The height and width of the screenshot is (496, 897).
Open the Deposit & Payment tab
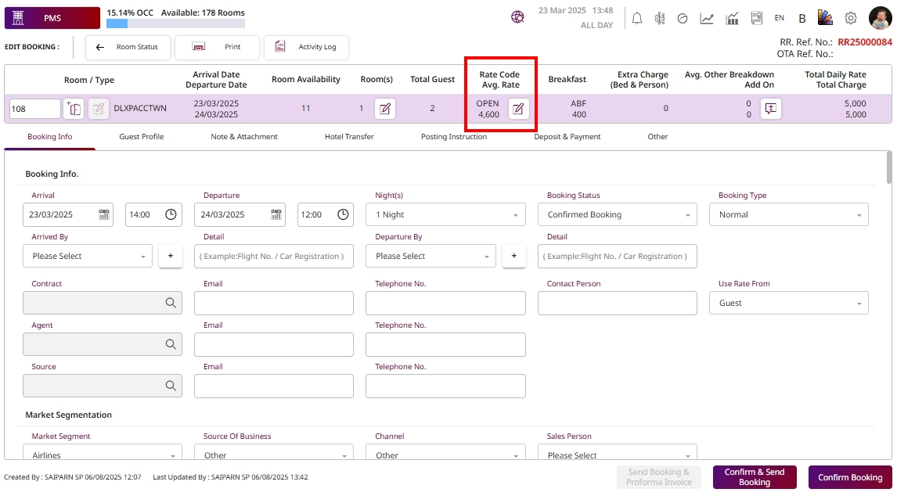click(567, 137)
